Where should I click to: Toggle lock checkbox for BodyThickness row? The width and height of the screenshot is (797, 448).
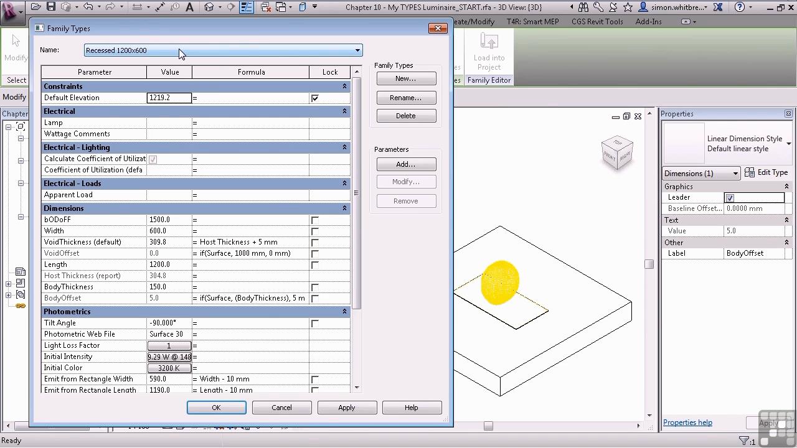click(x=315, y=287)
